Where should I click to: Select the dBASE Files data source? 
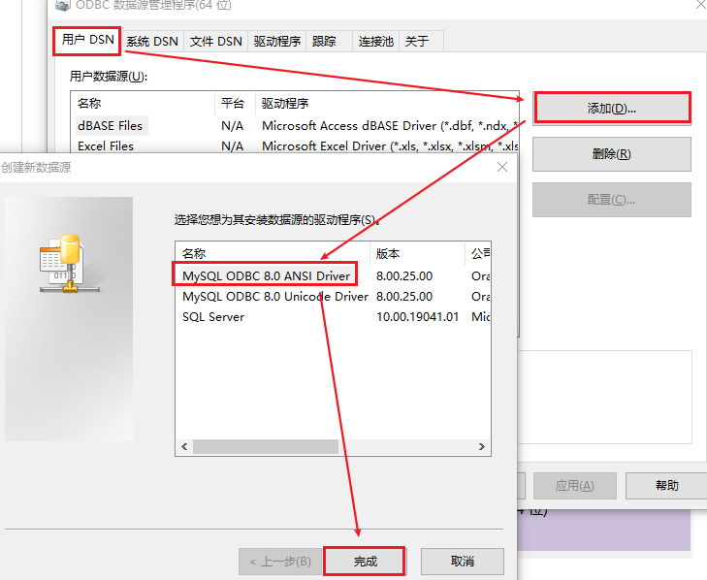click(110, 125)
